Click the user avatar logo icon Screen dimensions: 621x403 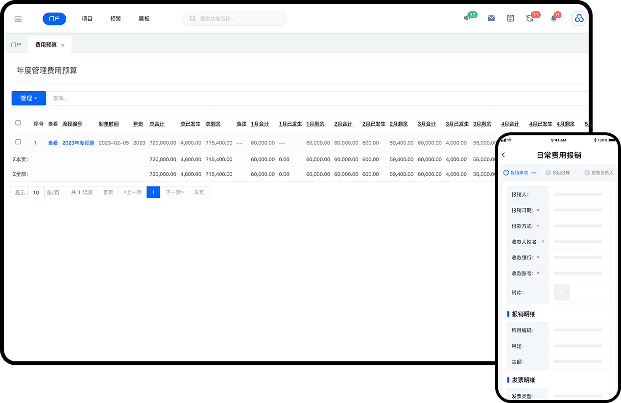[579, 19]
